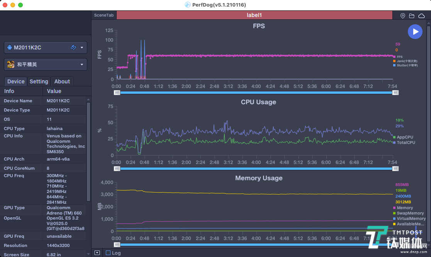Select the Device Name row label
The width and height of the screenshot is (431, 257).
click(18, 101)
